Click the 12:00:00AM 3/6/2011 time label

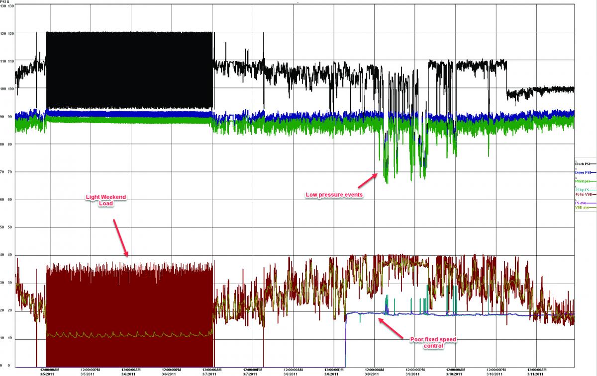(x=131, y=372)
